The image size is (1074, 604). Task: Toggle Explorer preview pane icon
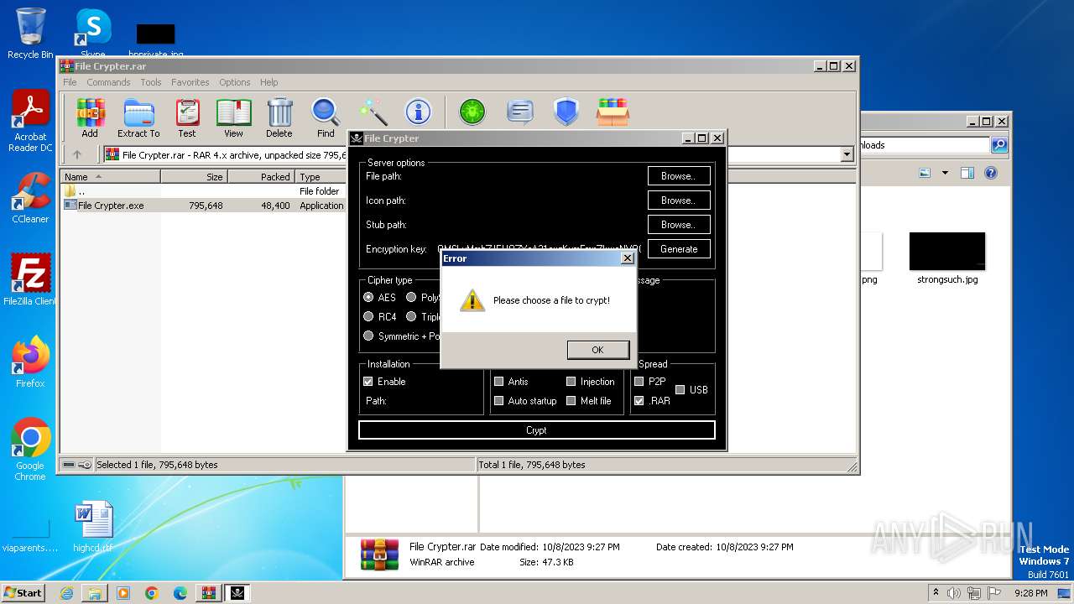pos(967,174)
